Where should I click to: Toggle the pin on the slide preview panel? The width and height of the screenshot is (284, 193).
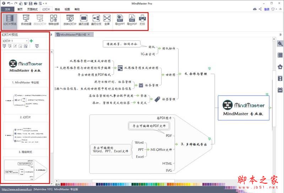51,34
